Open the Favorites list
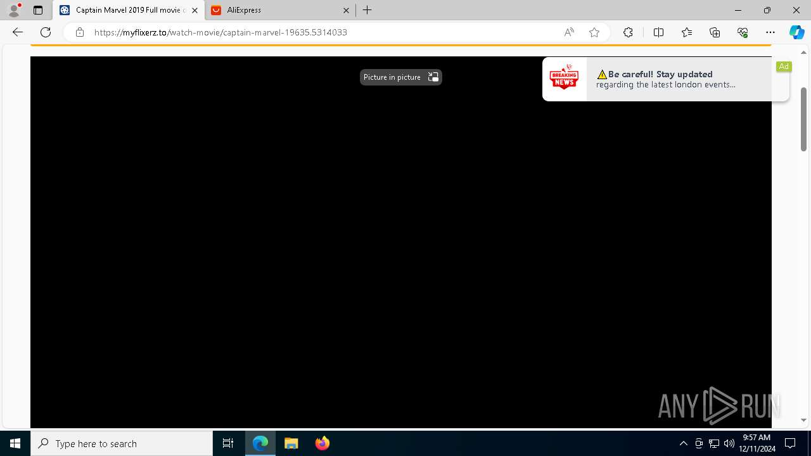Image resolution: width=811 pixels, height=456 pixels. (687, 32)
